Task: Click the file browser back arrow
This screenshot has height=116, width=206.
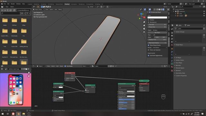Action: tap(2, 10)
